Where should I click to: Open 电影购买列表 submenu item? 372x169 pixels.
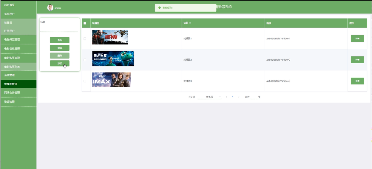tap(18, 67)
